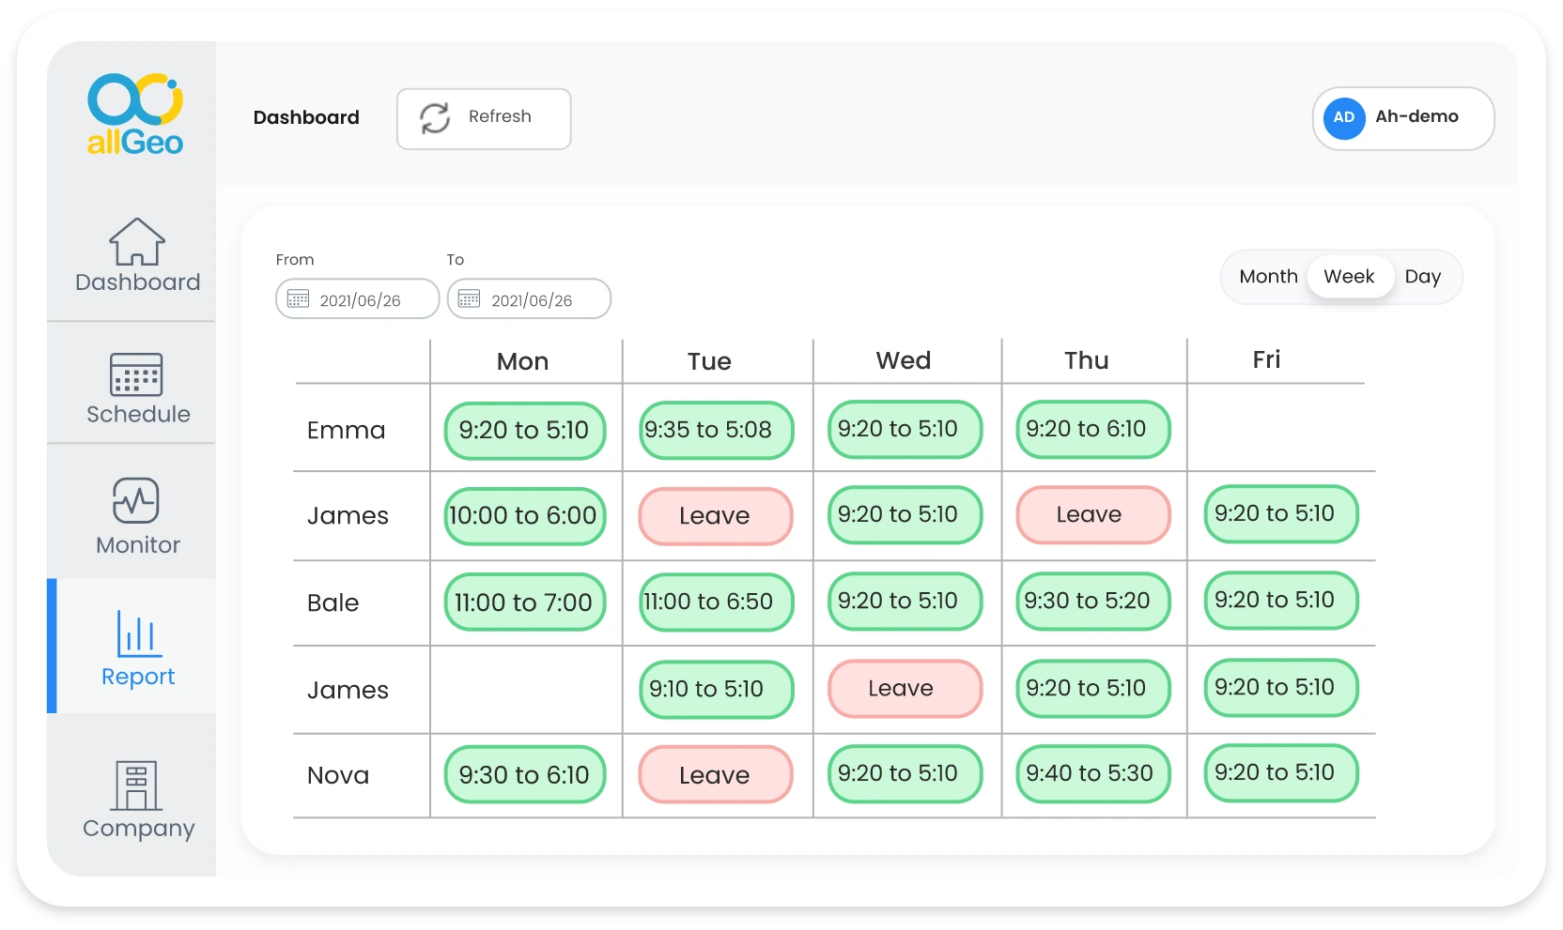The height and width of the screenshot is (930, 1563).
Task: Open the Schedule calendar icon
Action: (x=136, y=374)
